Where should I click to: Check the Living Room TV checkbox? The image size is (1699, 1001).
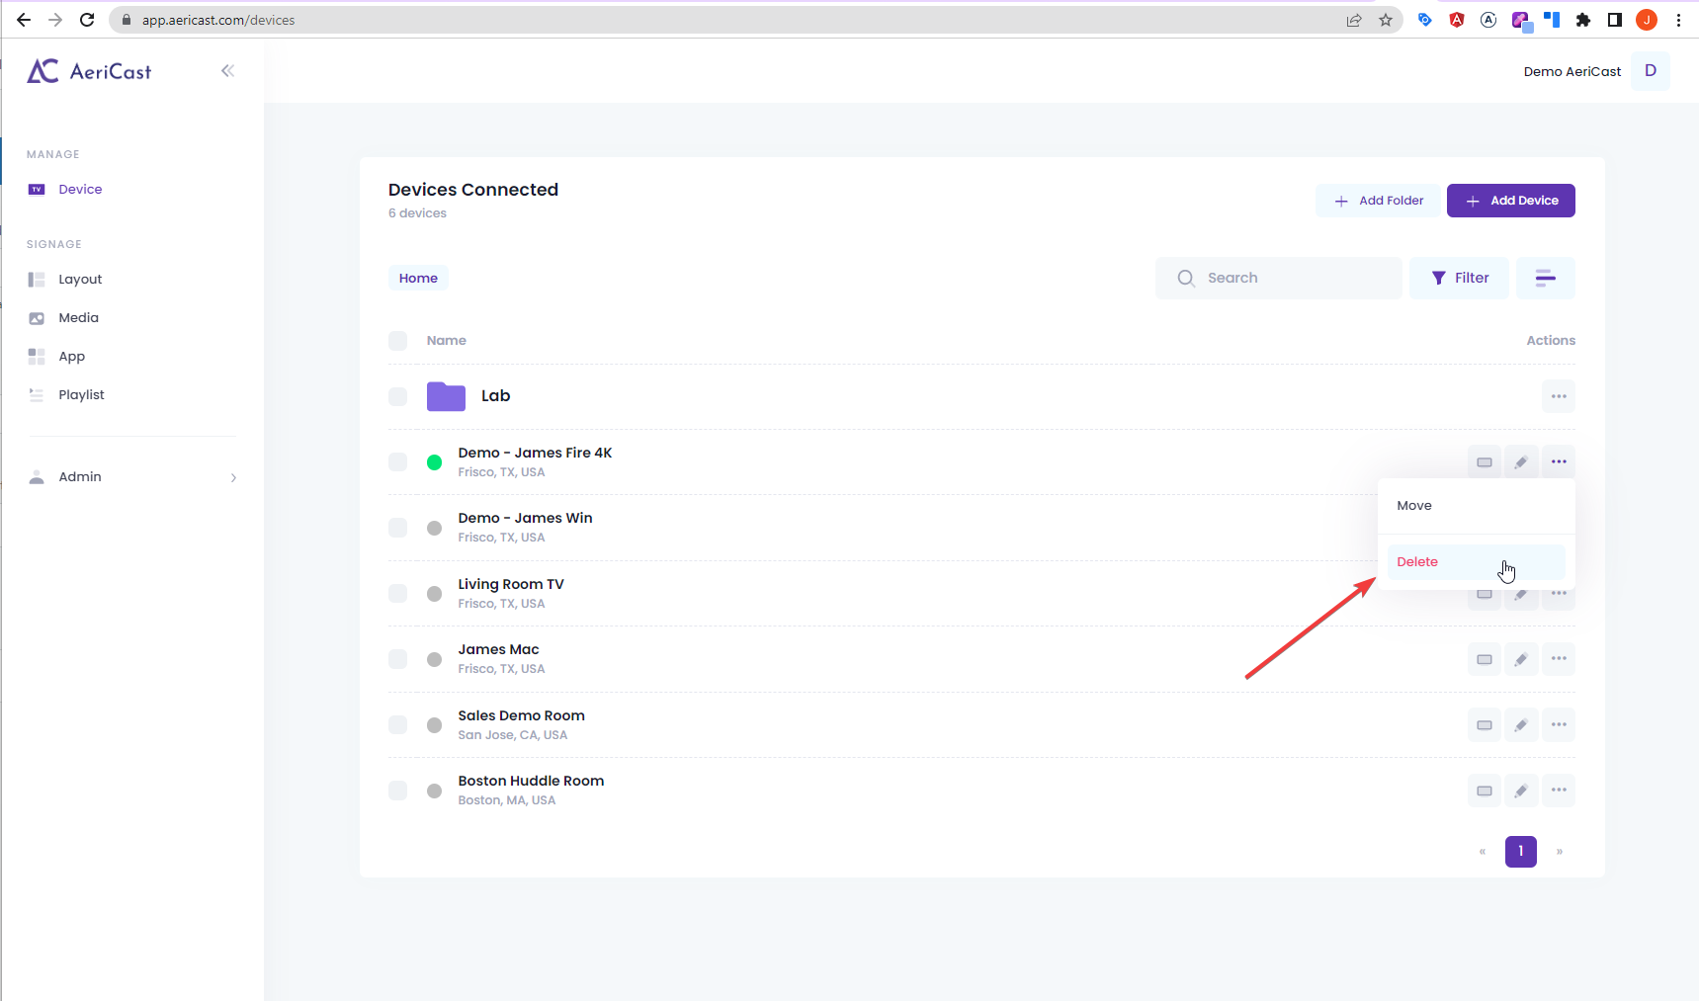pos(397,593)
